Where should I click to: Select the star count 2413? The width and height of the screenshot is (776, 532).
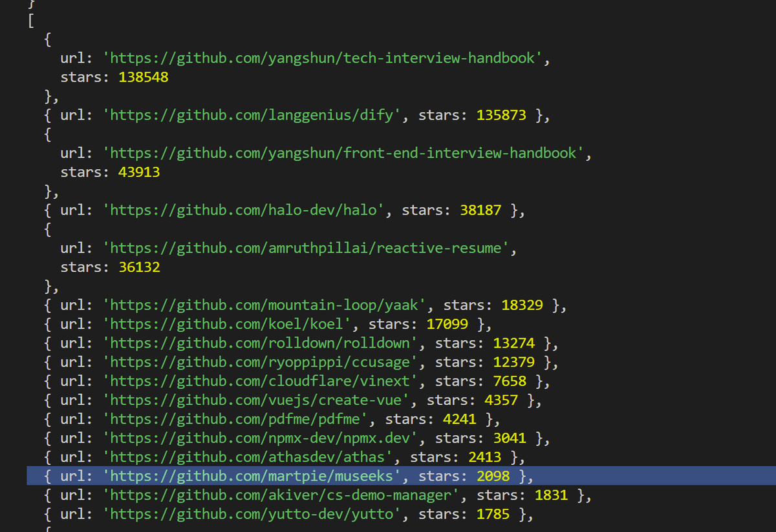pyautogui.click(x=484, y=457)
